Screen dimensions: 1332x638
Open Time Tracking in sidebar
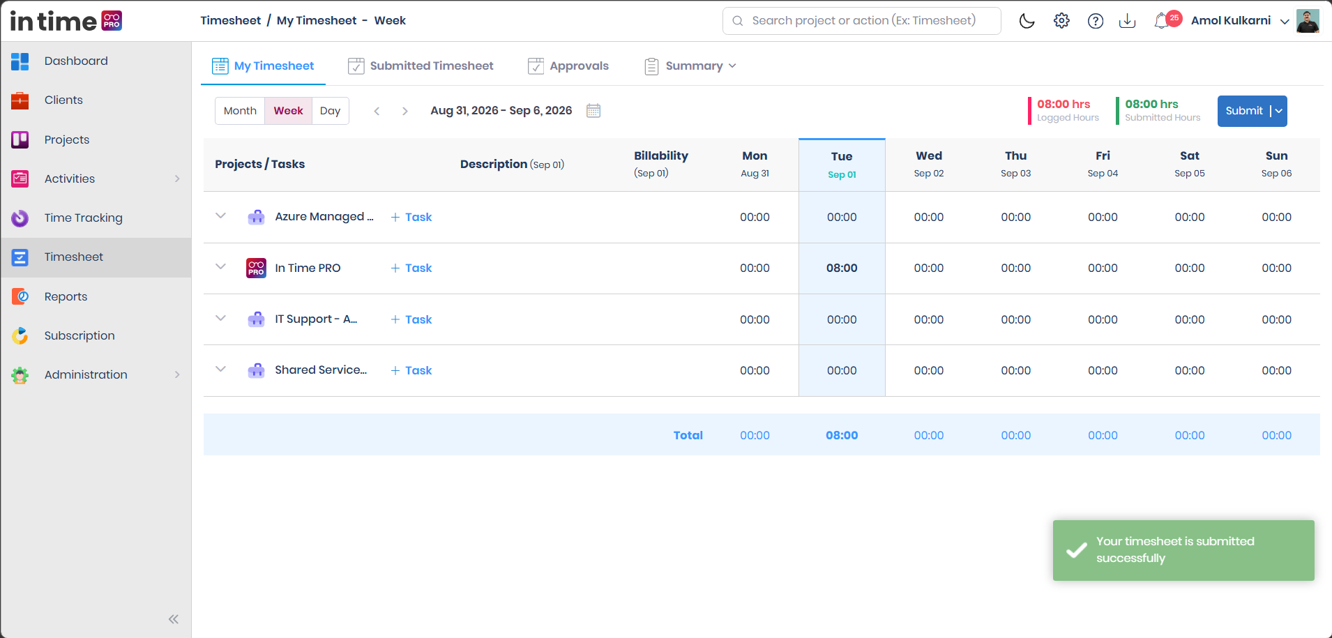96,218
